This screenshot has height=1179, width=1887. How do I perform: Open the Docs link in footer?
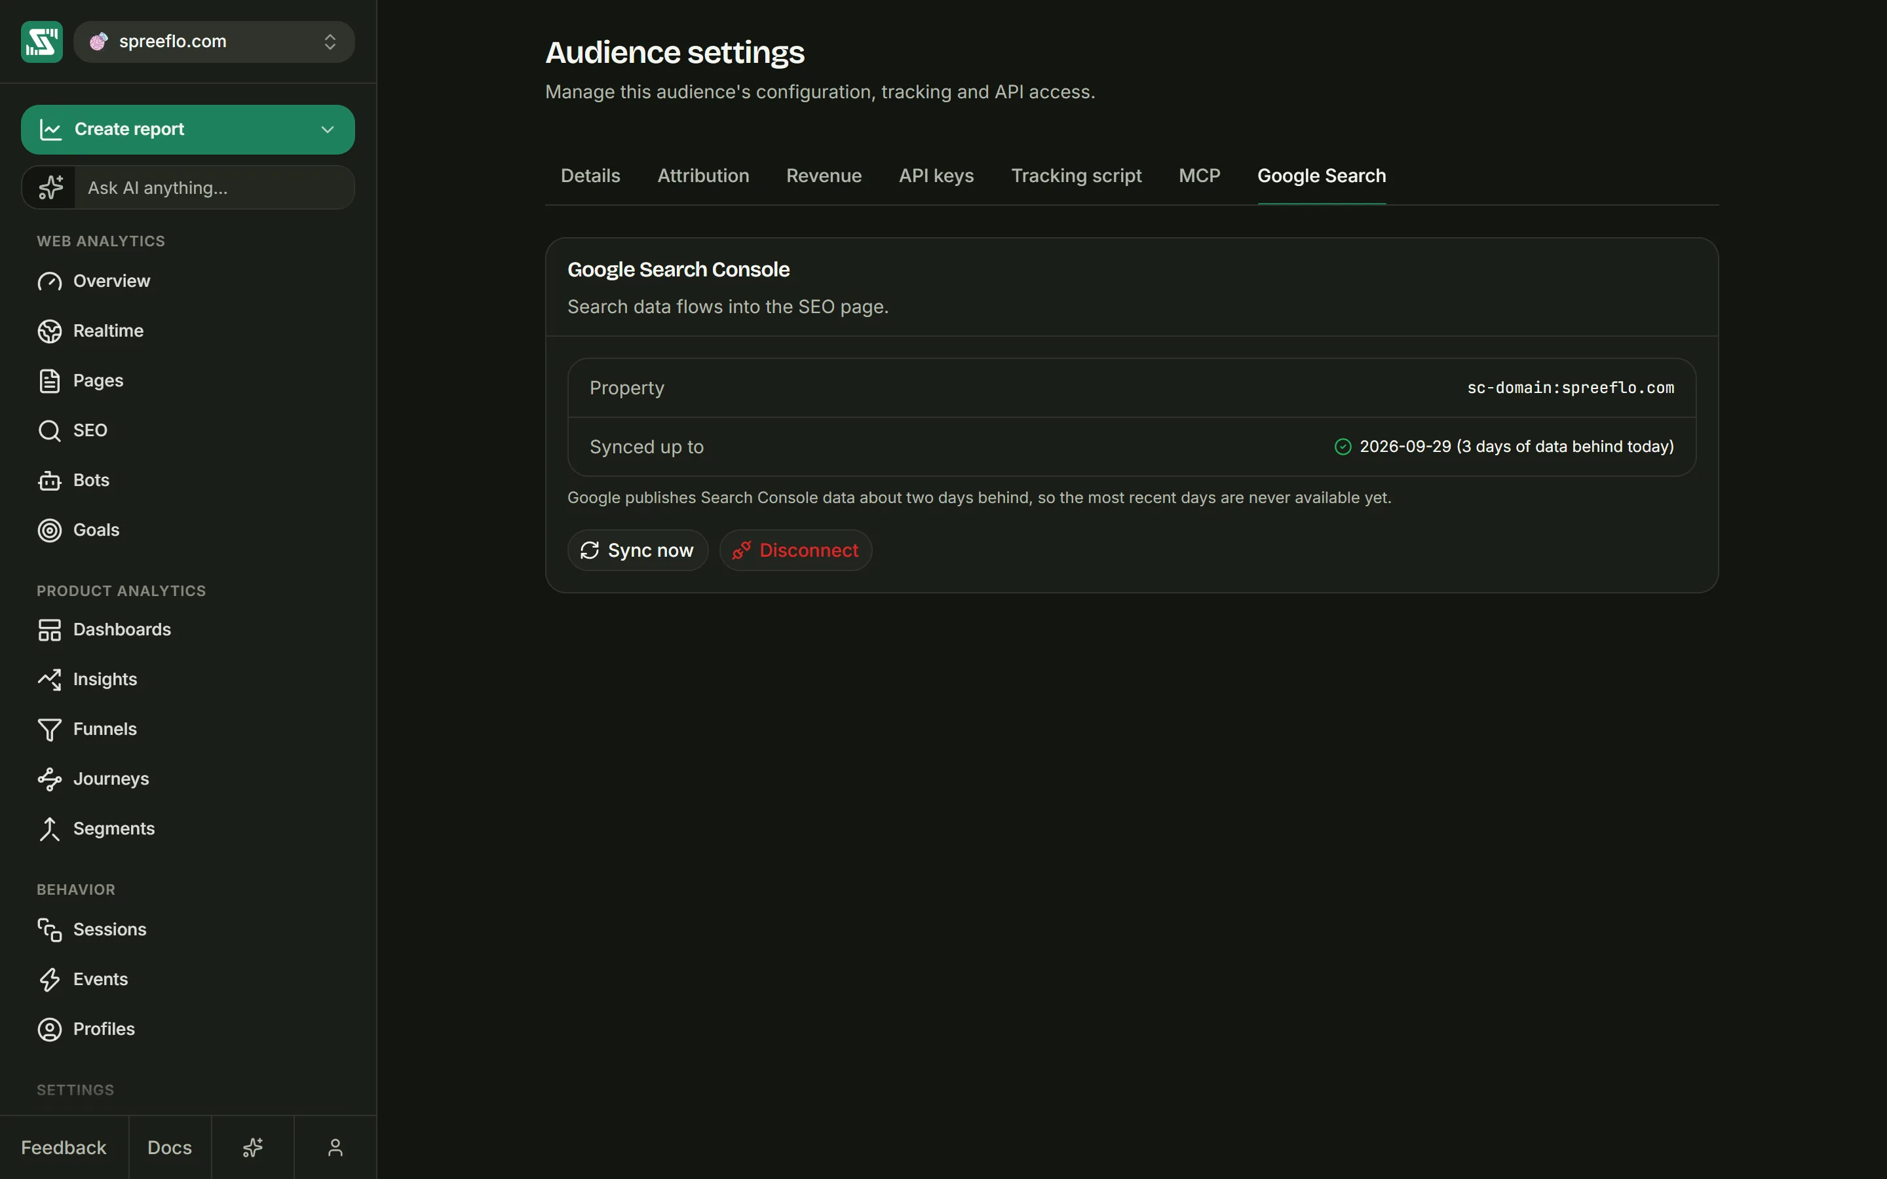pos(170,1148)
